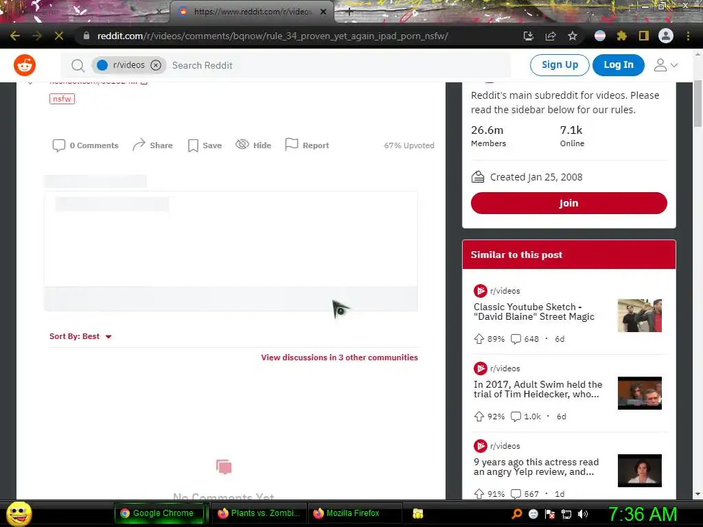Click the install/download icon in the address bar
Screen dimensions: 703x527
529,36
